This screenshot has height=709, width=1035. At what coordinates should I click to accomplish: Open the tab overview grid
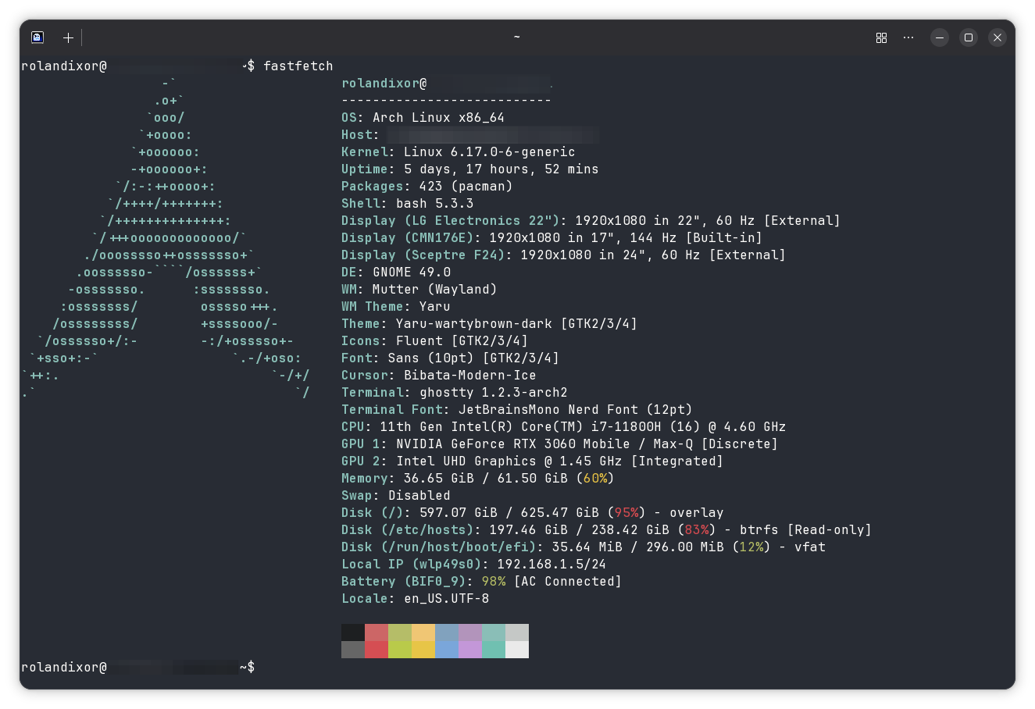[x=881, y=37]
